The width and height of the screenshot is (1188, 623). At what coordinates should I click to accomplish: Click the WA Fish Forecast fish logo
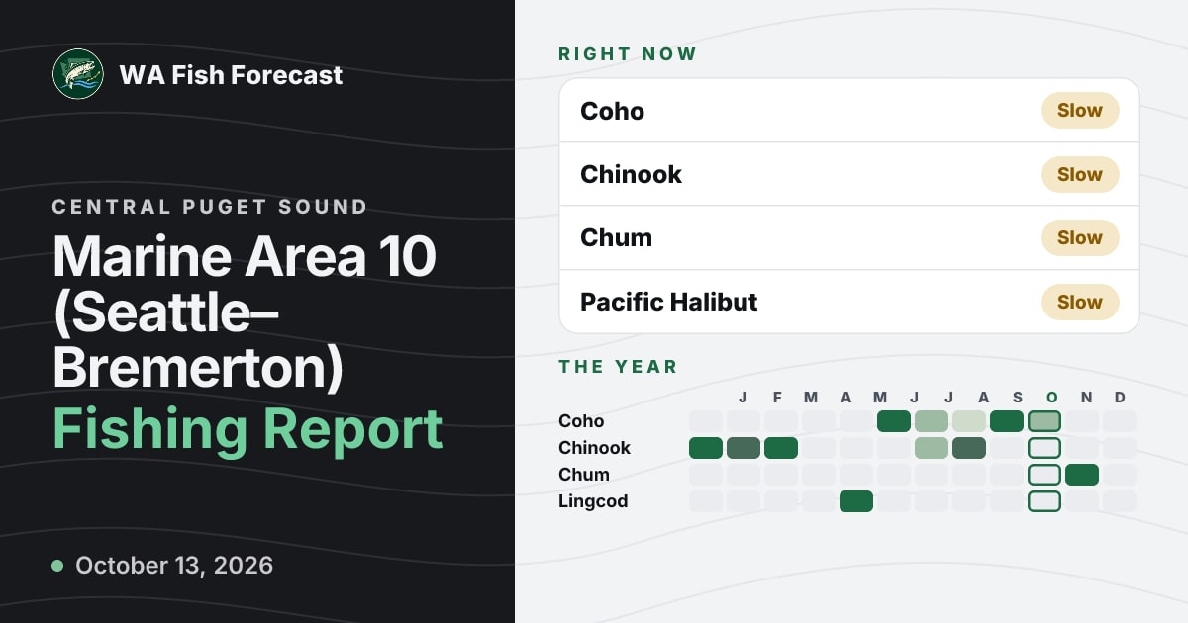[x=78, y=74]
